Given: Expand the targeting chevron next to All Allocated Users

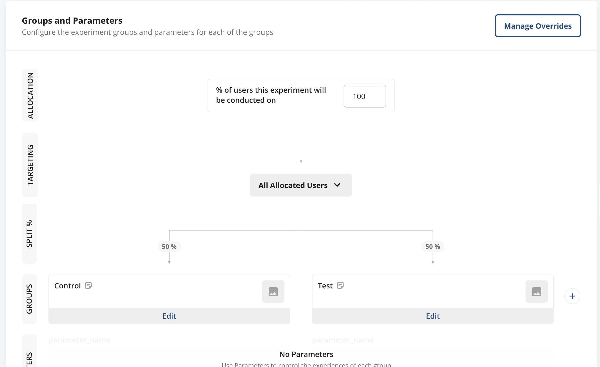Looking at the screenshot, I should (338, 185).
